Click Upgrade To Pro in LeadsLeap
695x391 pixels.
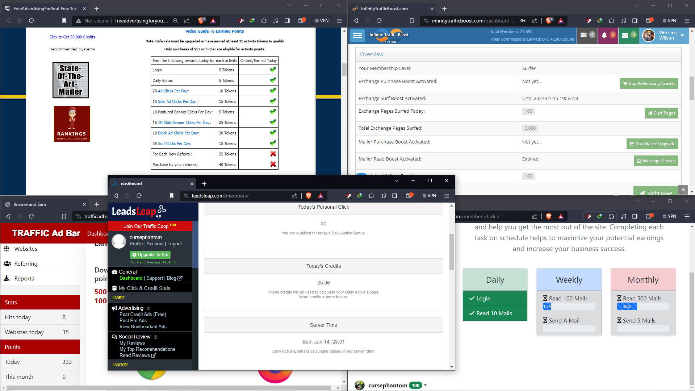tap(150, 255)
